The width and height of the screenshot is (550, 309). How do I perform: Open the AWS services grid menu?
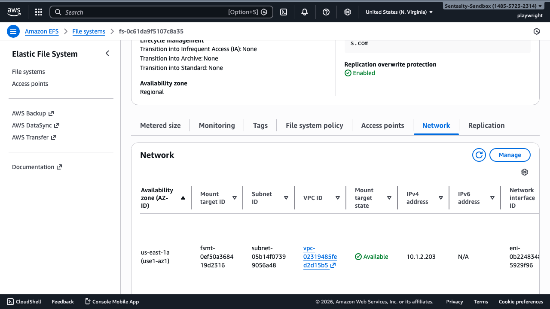click(x=38, y=12)
